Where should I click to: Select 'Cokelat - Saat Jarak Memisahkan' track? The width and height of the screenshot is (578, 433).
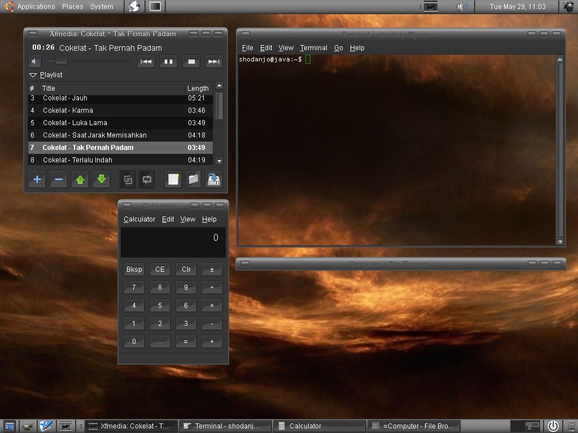pyautogui.click(x=121, y=135)
